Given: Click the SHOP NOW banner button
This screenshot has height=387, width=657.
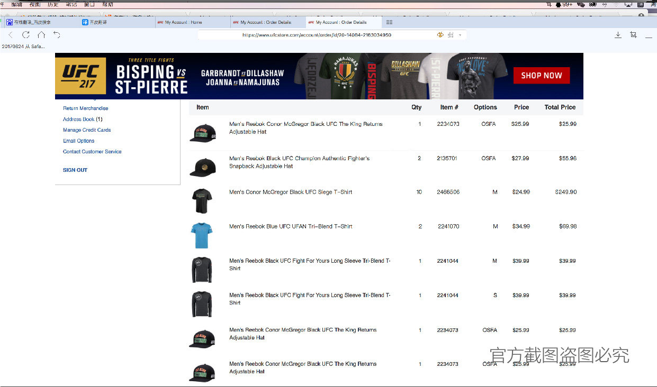Looking at the screenshot, I should pos(541,76).
